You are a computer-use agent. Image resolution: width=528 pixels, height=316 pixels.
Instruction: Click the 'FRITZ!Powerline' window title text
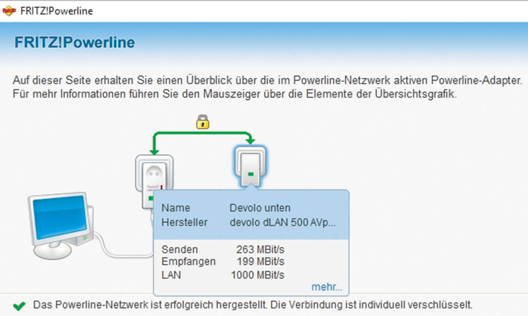coord(57,11)
